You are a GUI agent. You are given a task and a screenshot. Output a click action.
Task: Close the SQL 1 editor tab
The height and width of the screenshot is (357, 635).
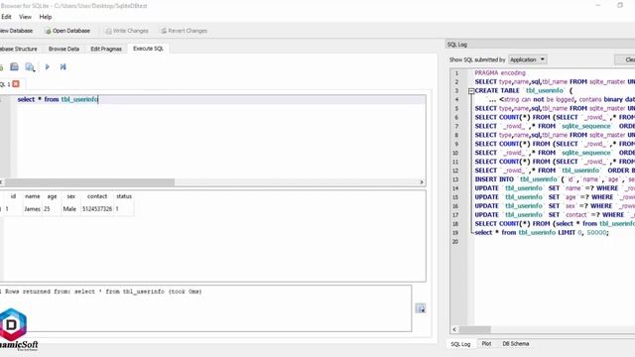[16, 83]
